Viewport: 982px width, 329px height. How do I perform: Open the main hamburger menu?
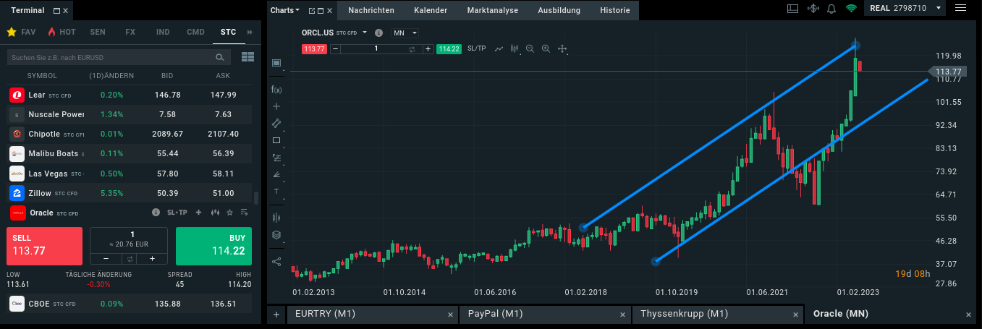961,8
